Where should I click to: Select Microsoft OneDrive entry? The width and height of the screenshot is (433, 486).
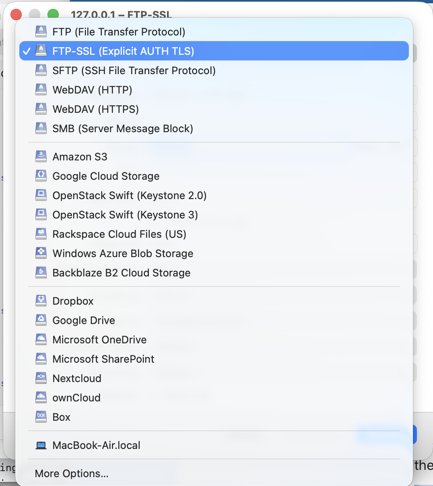click(x=99, y=340)
